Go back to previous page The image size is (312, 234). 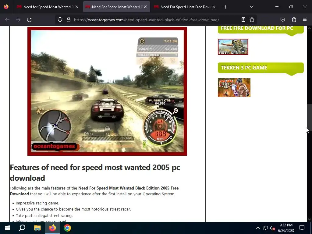[x=7, y=20]
